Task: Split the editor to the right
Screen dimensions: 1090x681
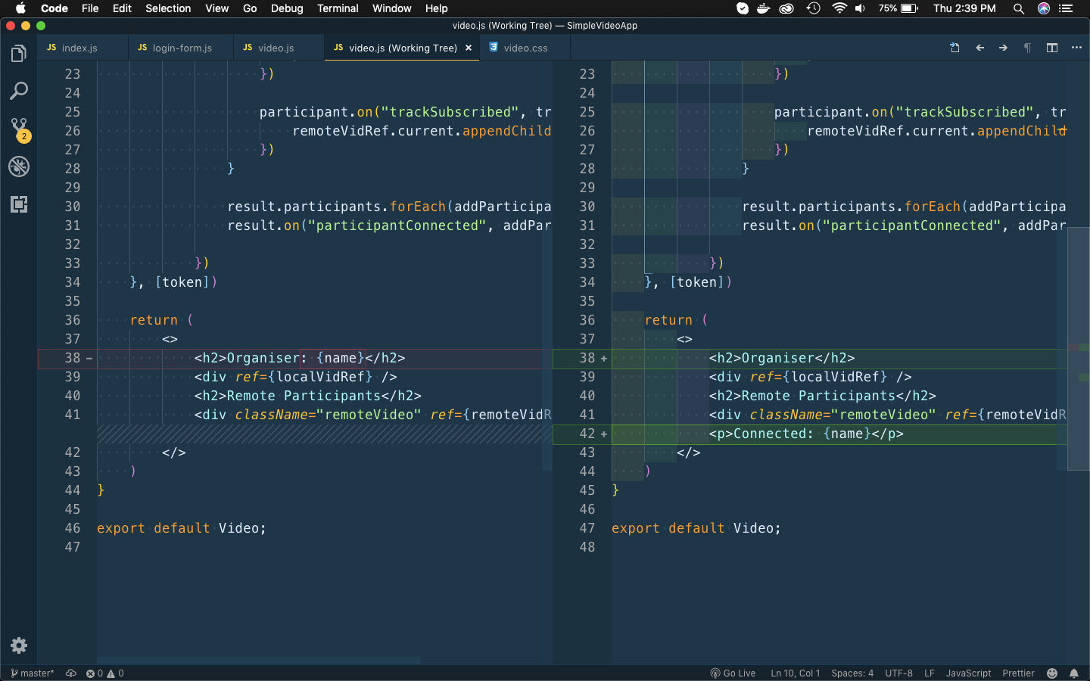Action: 1052,48
